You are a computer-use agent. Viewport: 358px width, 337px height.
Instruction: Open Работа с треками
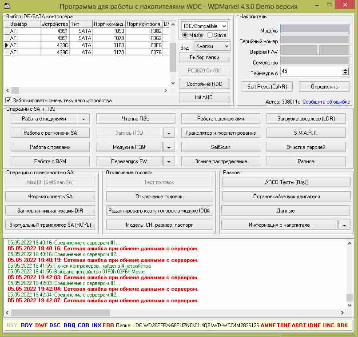[50, 147]
